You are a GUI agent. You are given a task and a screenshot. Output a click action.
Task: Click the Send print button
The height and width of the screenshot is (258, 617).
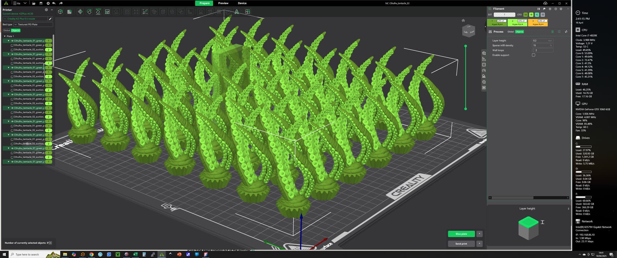click(x=461, y=244)
